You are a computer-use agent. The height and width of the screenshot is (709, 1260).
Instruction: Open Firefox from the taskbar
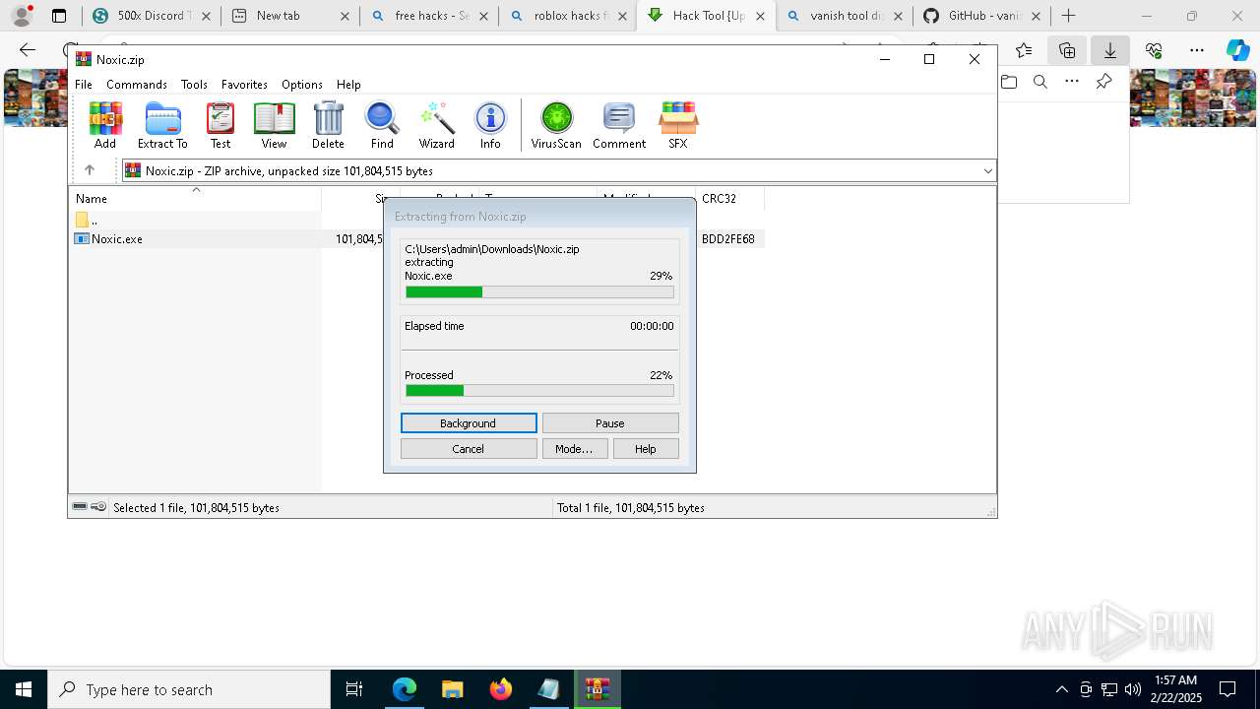tap(501, 689)
